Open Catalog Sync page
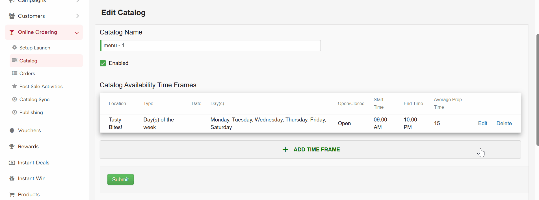Screen dimensions: 539x200 [34, 99]
